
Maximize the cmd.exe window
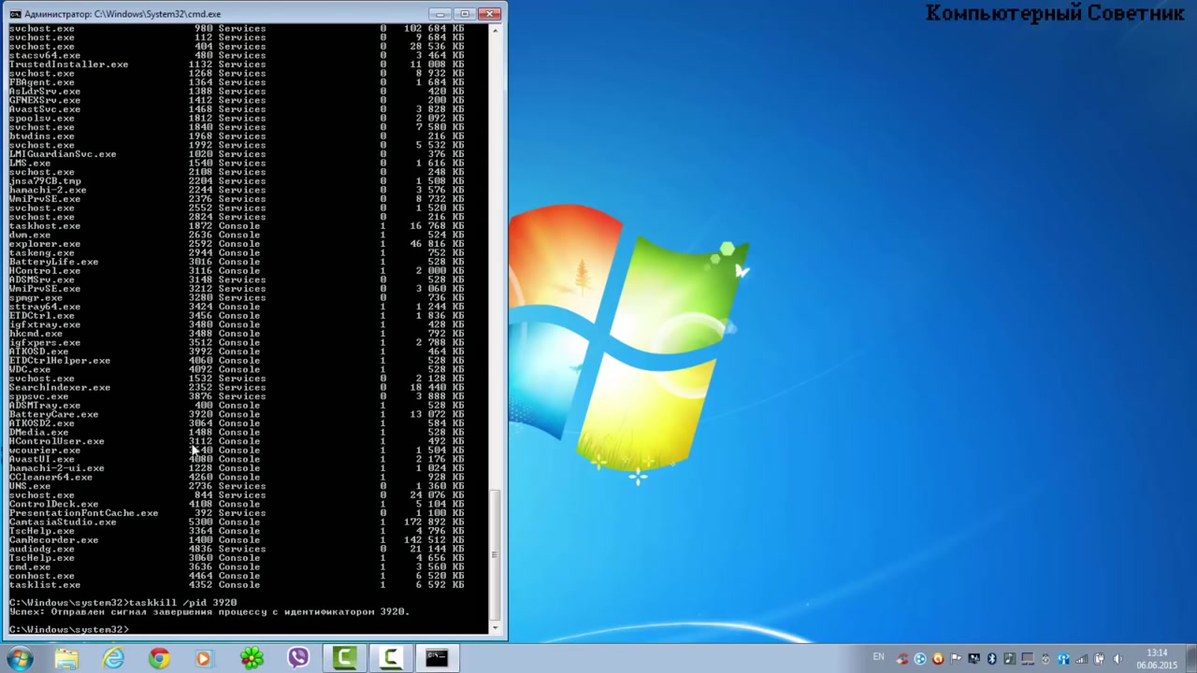(x=465, y=13)
